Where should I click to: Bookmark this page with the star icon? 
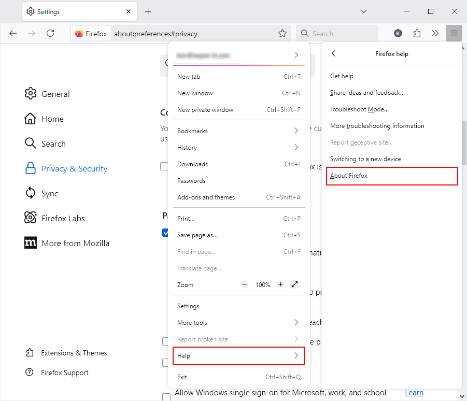pyautogui.click(x=282, y=33)
